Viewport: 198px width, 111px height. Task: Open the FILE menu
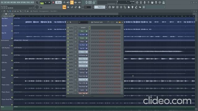point(2,2)
